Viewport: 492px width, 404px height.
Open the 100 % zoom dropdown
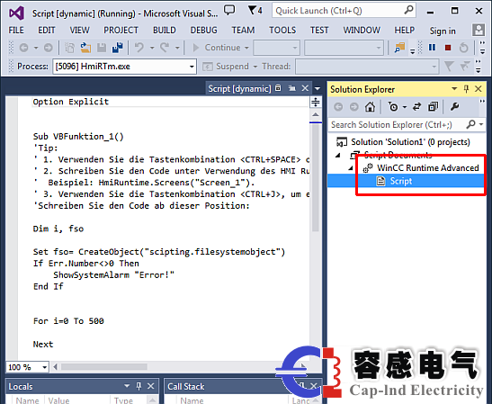coord(45,366)
